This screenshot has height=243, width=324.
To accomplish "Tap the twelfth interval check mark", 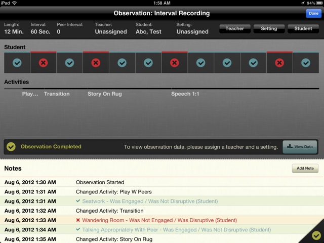I will coord(306,63).
